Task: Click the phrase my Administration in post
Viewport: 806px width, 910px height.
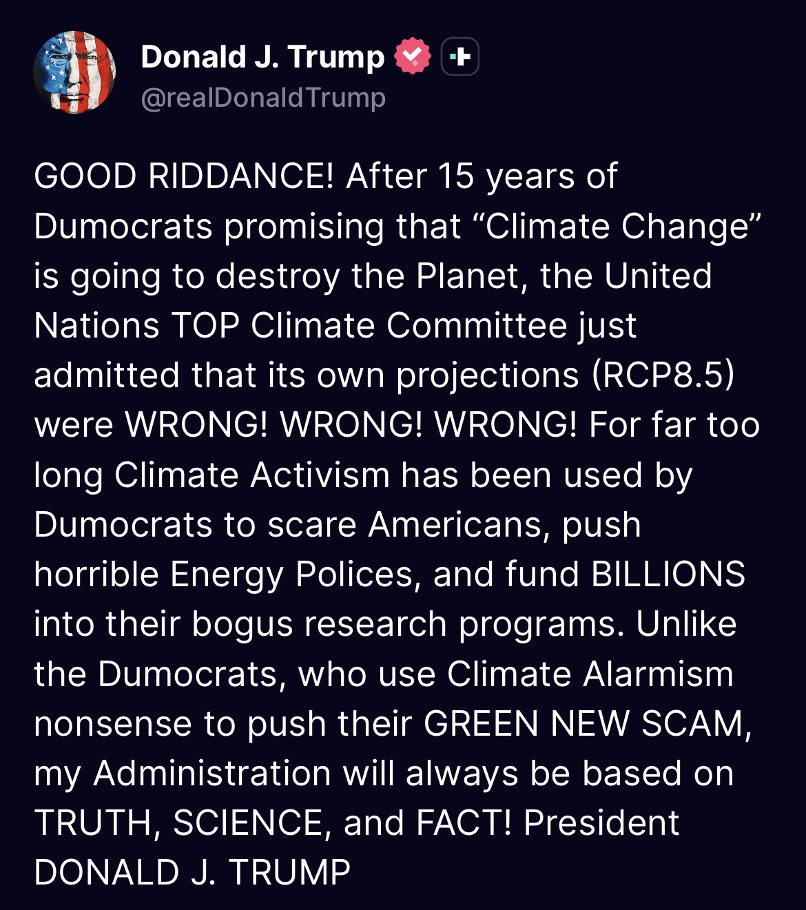Action: click(x=183, y=774)
